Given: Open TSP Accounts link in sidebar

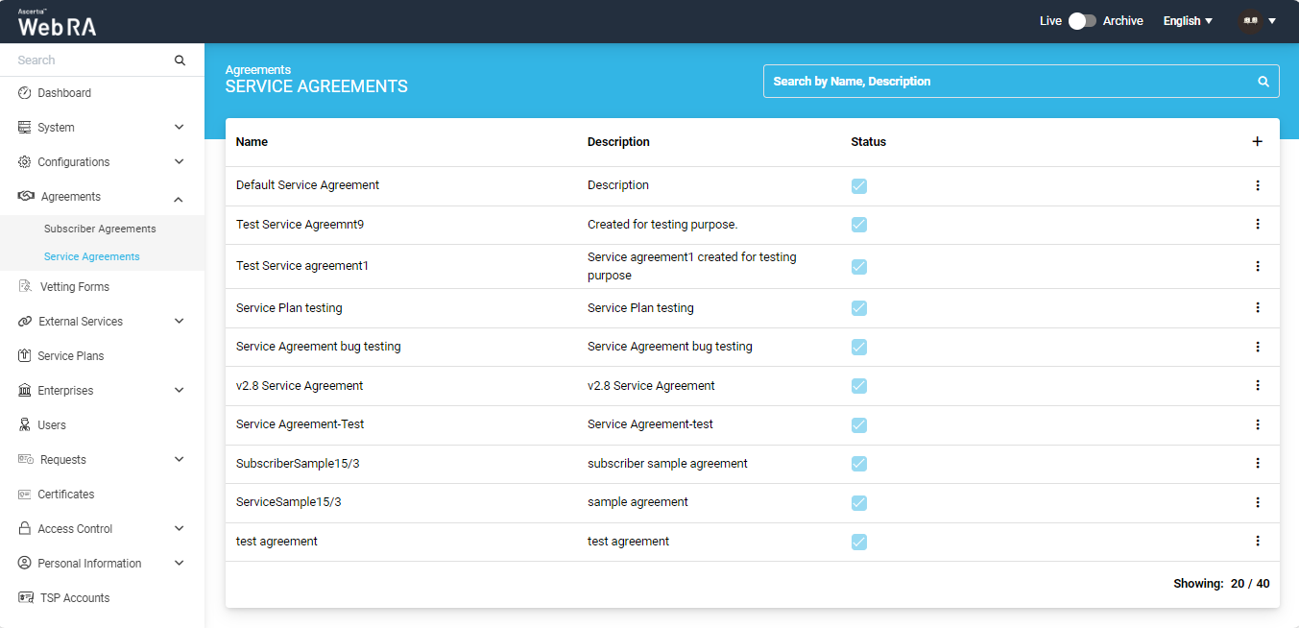Looking at the screenshot, I should [74, 598].
